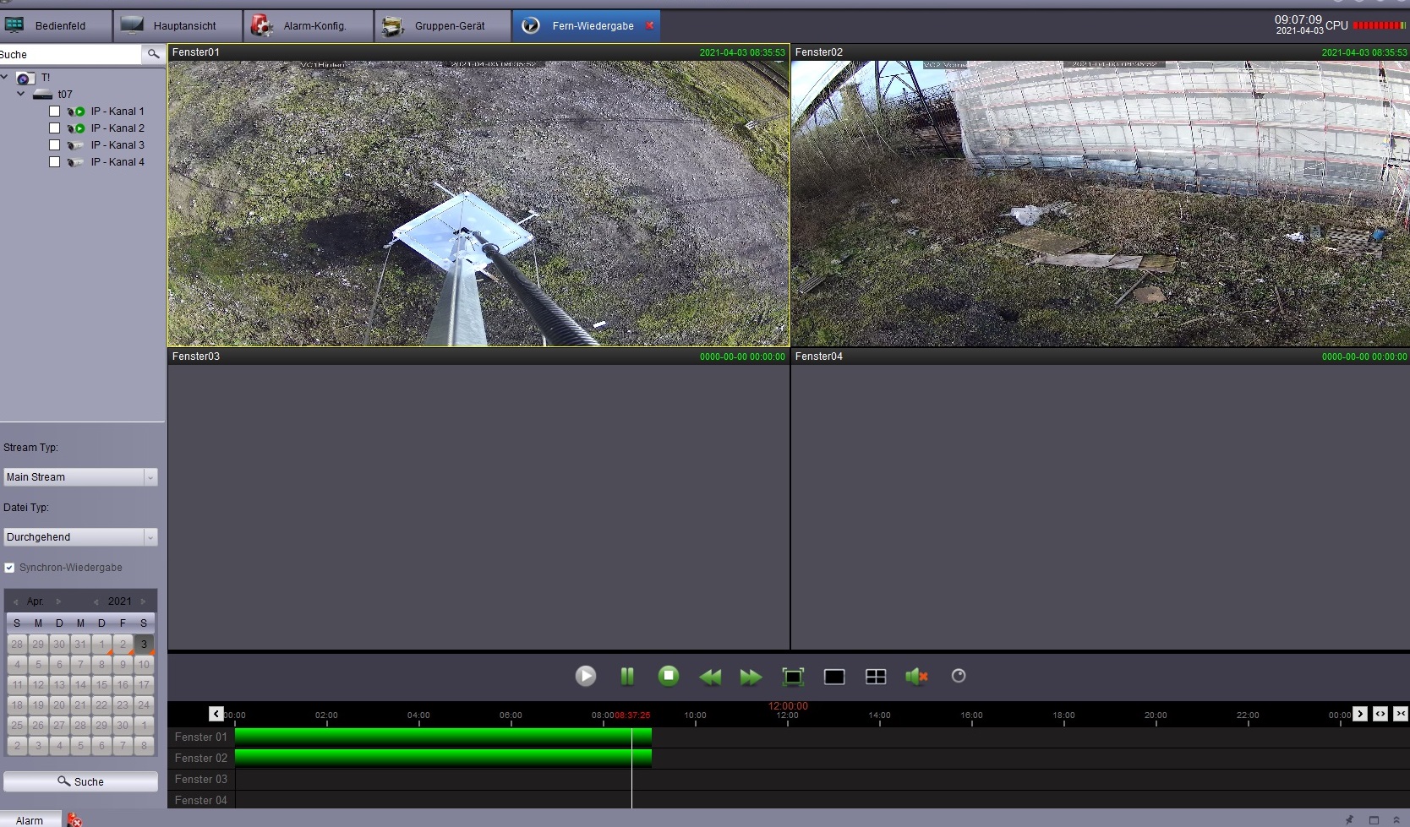
Task: Check the IP - Kanal 1 checkbox
Action: [x=55, y=112]
